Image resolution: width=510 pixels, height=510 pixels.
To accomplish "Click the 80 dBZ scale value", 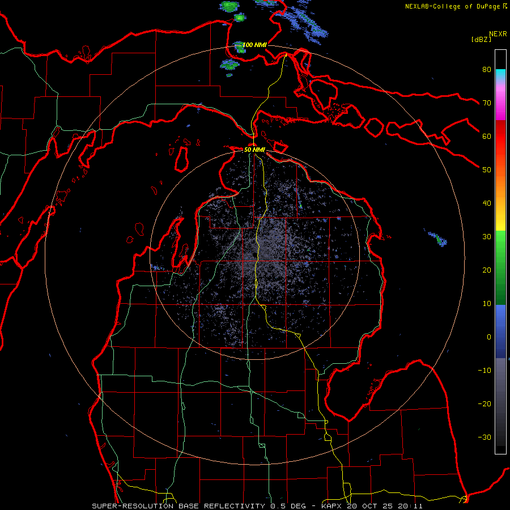I will pyautogui.click(x=487, y=69).
